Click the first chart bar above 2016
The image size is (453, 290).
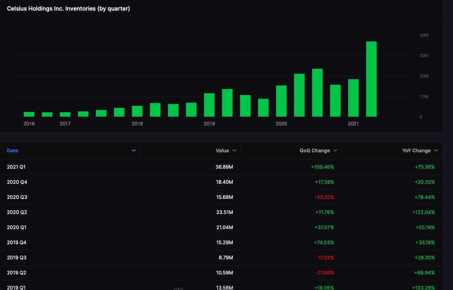point(29,114)
